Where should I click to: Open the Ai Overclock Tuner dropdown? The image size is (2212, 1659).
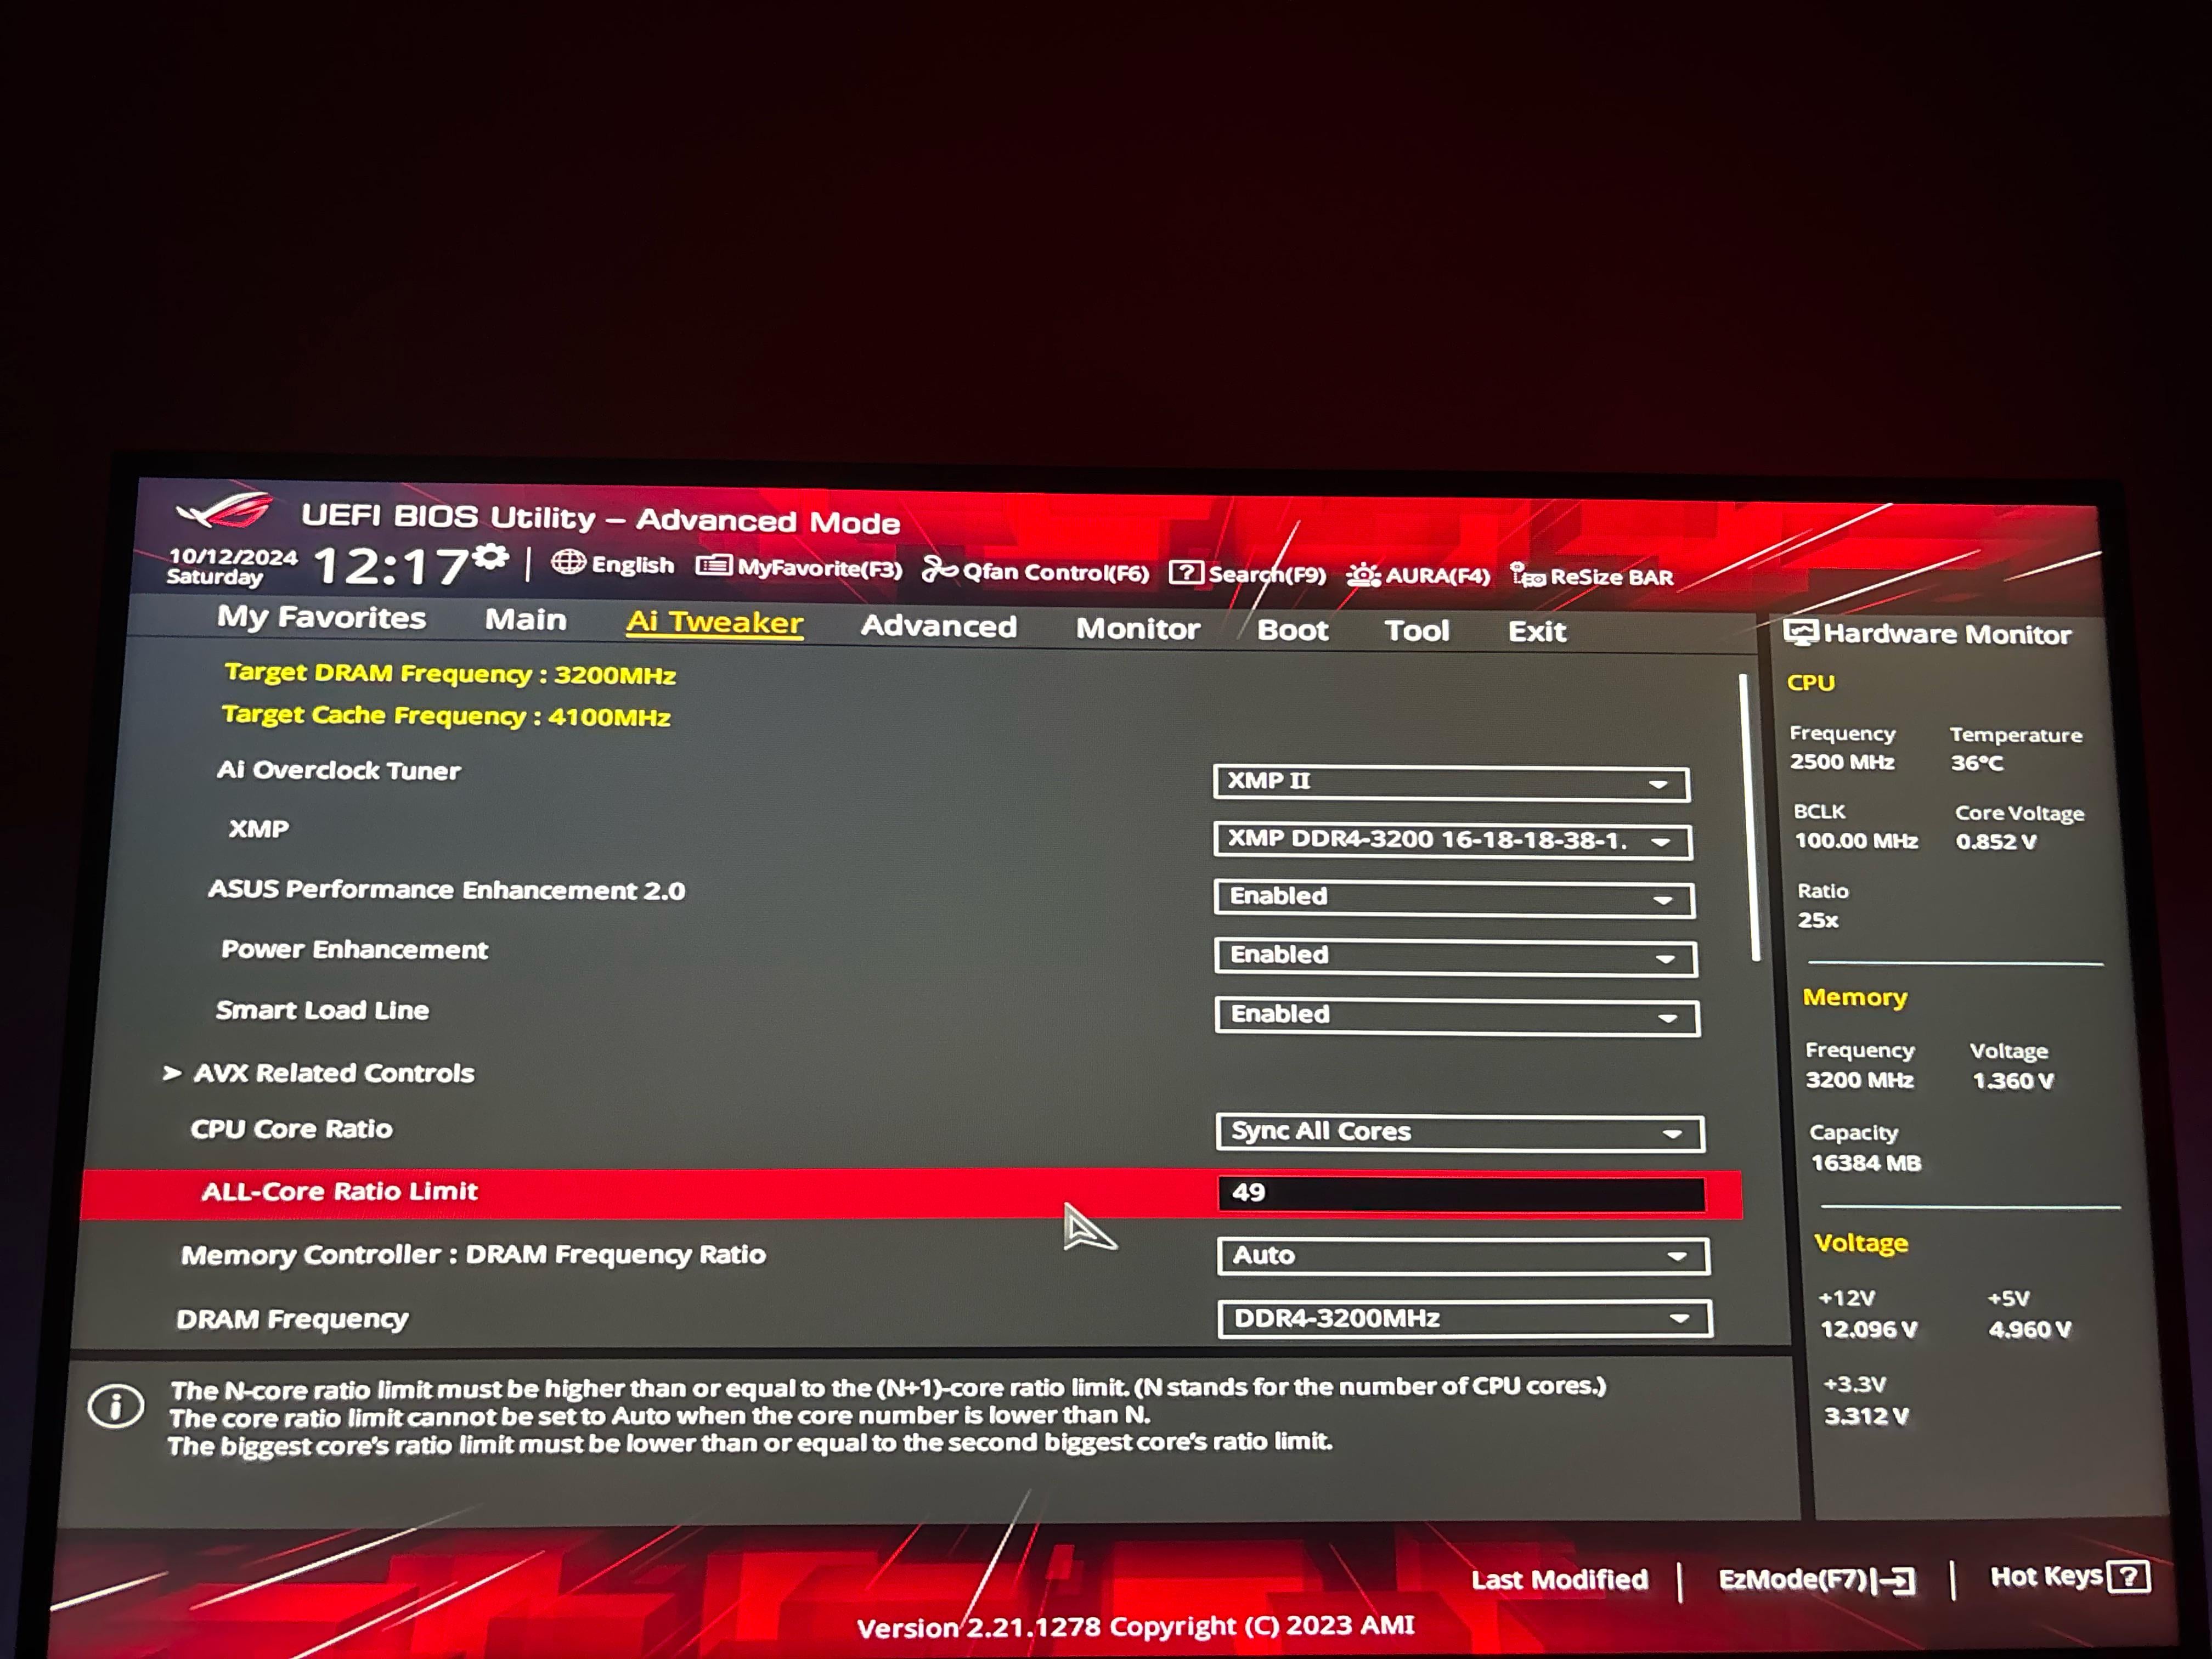click(x=1451, y=783)
